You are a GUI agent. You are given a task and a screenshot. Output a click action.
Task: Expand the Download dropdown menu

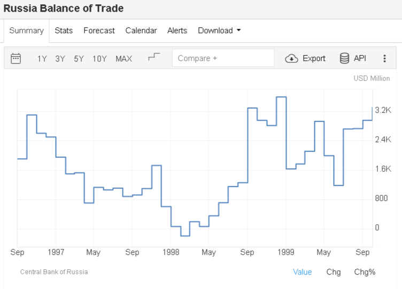(219, 30)
